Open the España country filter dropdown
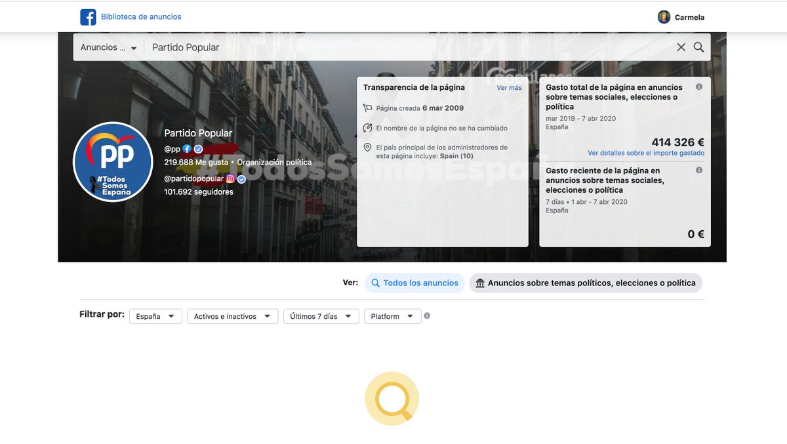 tap(155, 316)
